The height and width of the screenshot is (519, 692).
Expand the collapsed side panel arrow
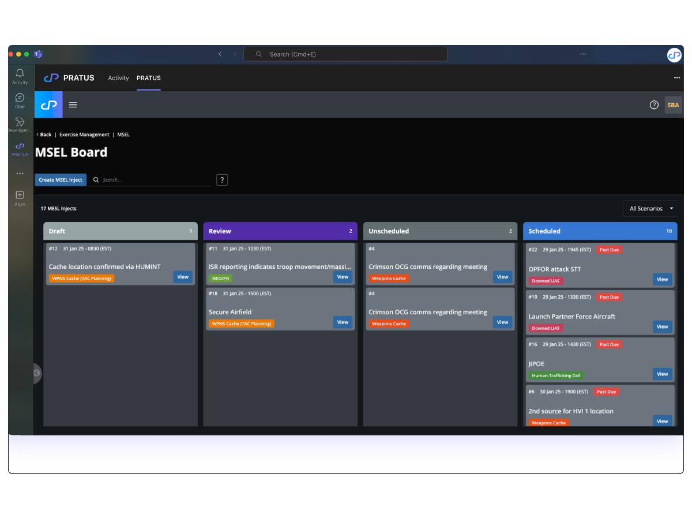[x=37, y=373]
